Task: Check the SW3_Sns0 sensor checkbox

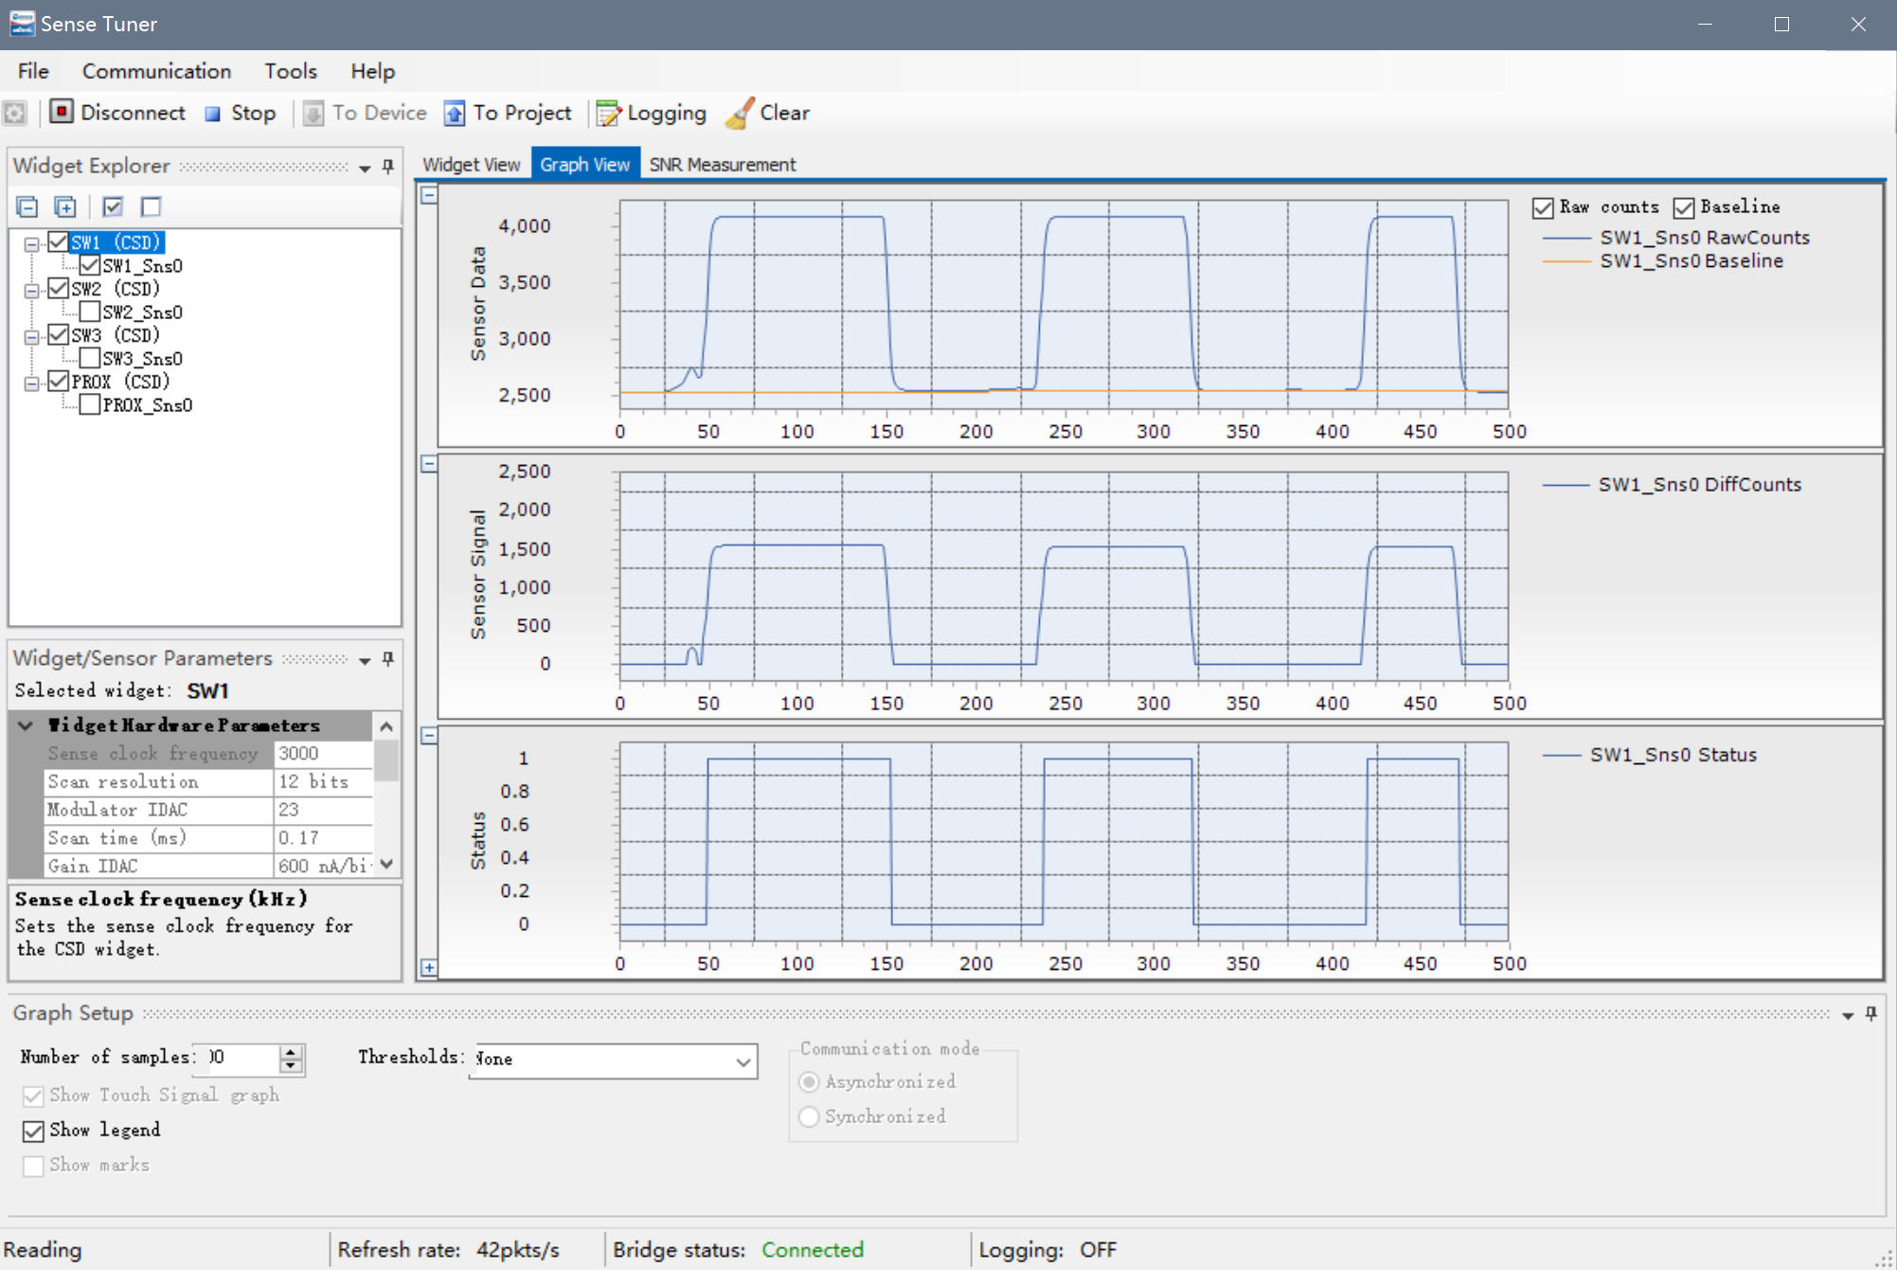Action: 90,358
